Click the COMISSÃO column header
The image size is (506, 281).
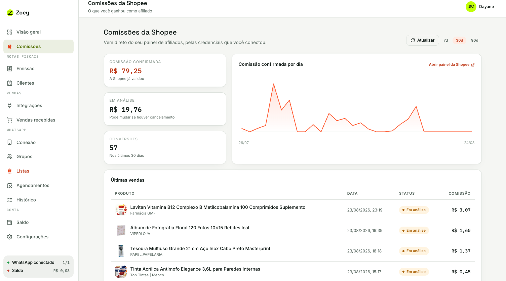pyautogui.click(x=460, y=194)
